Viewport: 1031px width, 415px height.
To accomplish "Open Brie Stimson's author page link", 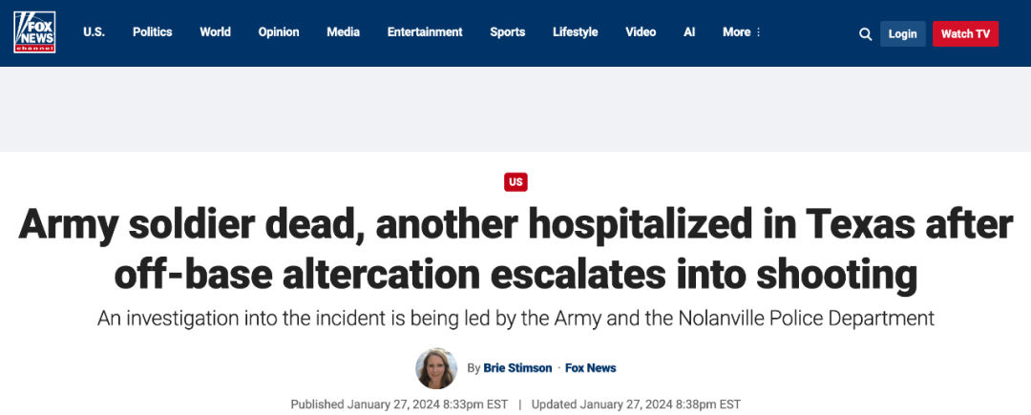I will [x=517, y=368].
